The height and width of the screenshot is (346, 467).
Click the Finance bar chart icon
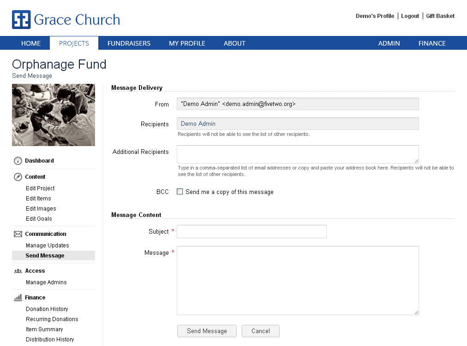coord(18,298)
